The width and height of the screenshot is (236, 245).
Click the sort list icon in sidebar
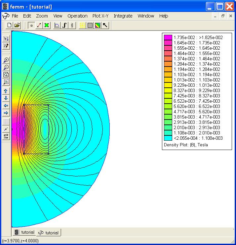6,39
